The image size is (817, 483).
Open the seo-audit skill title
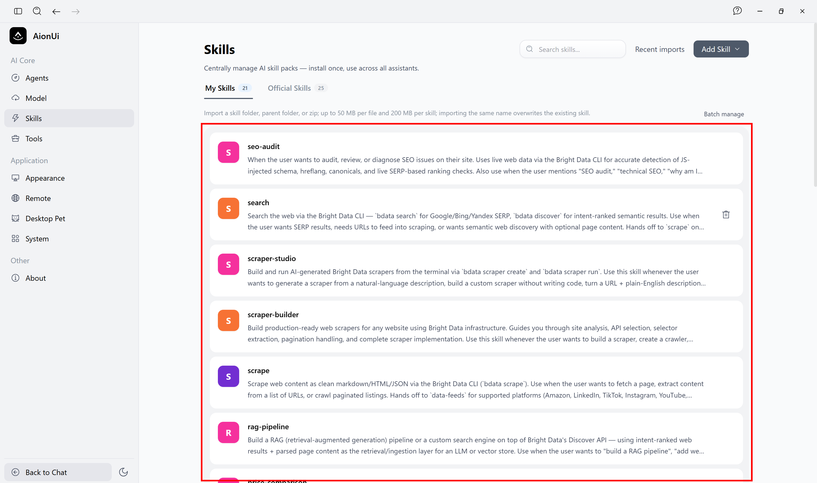264,147
